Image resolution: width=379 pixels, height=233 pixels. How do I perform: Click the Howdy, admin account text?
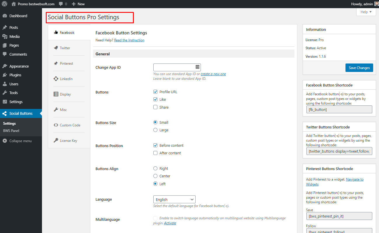(362, 4)
